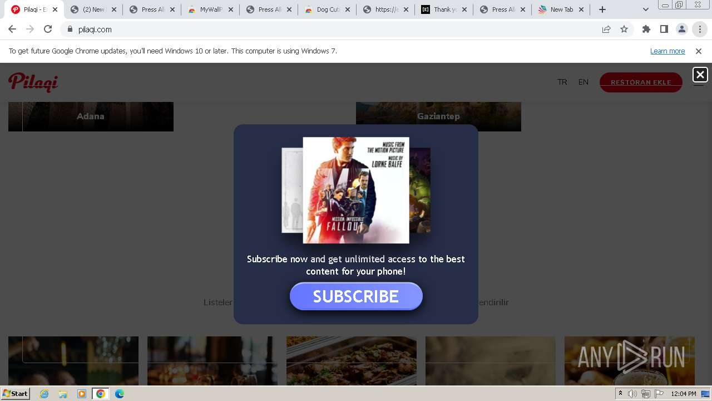Open the https:// tab
This screenshot has width=712, height=401.
(x=387, y=9)
